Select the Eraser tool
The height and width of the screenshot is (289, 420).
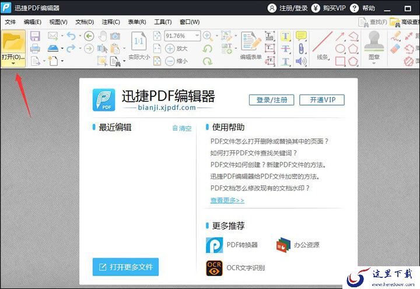[x=395, y=49]
